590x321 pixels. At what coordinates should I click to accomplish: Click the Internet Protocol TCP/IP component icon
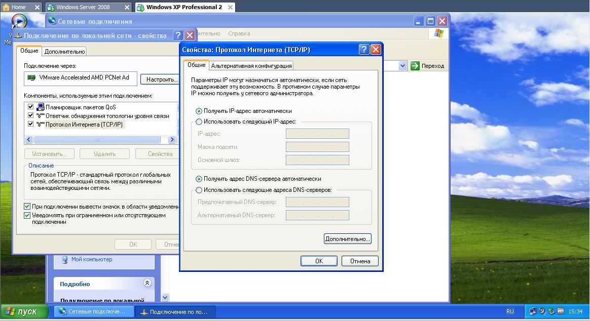40,125
